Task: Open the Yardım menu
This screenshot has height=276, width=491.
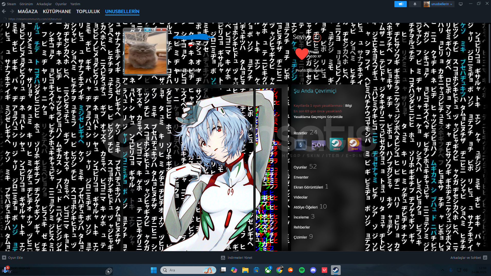Action: point(75,4)
